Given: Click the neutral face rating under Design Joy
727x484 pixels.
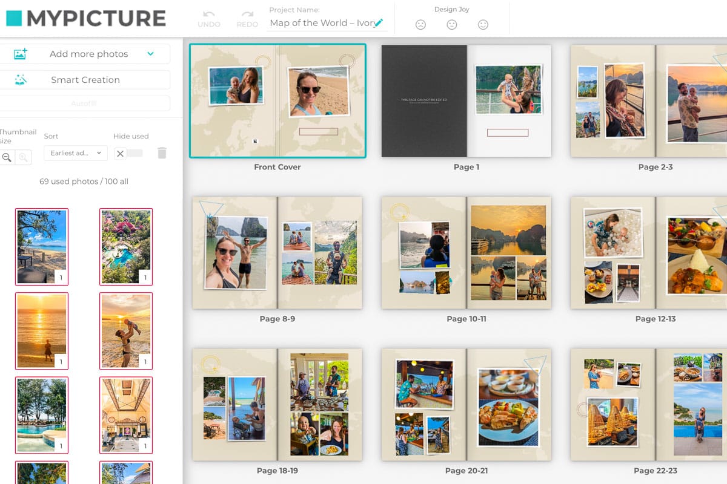Looking at the screenshot, I should 452,25.
